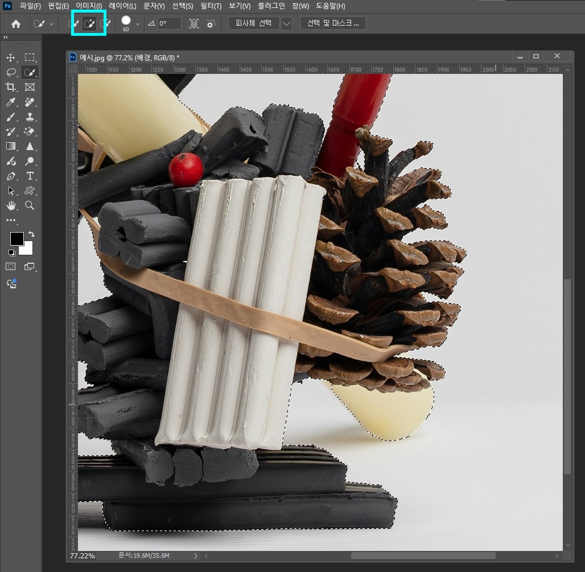Image resolution: width=585 pixels, height=572 pixels.
Task: Click the document horizontal scrollbar thumb
Action: [x=423, y=556]
